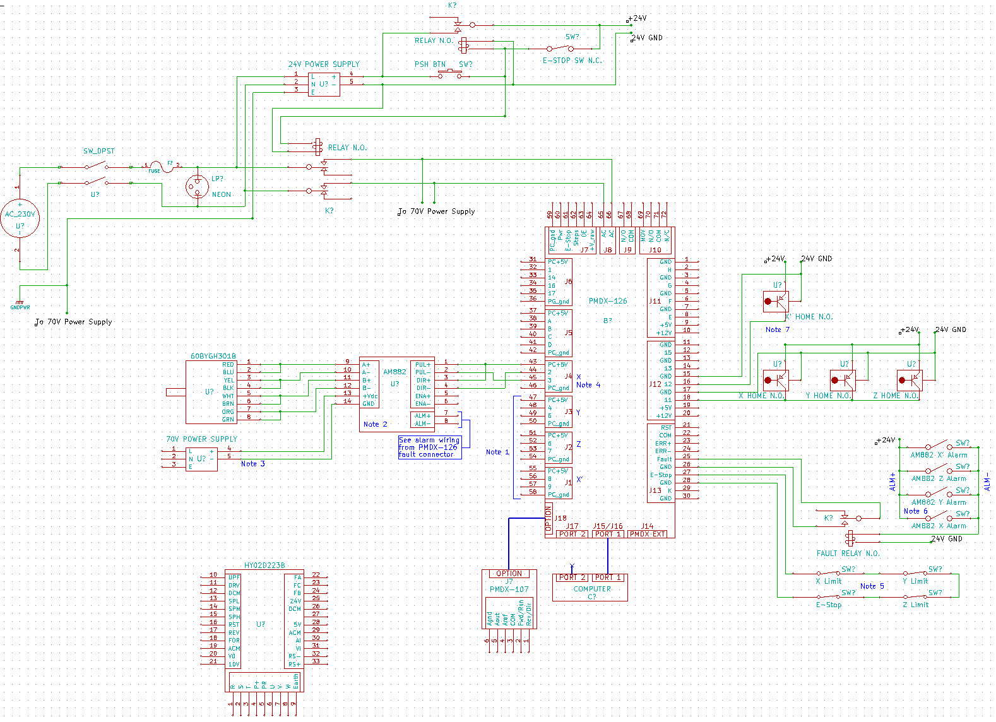Image resolution: width=996 pixels, height=722 pixels.
Task: Click the fuse symbol on the mains line
Action: pyautogui.click(x=169, y=167)
